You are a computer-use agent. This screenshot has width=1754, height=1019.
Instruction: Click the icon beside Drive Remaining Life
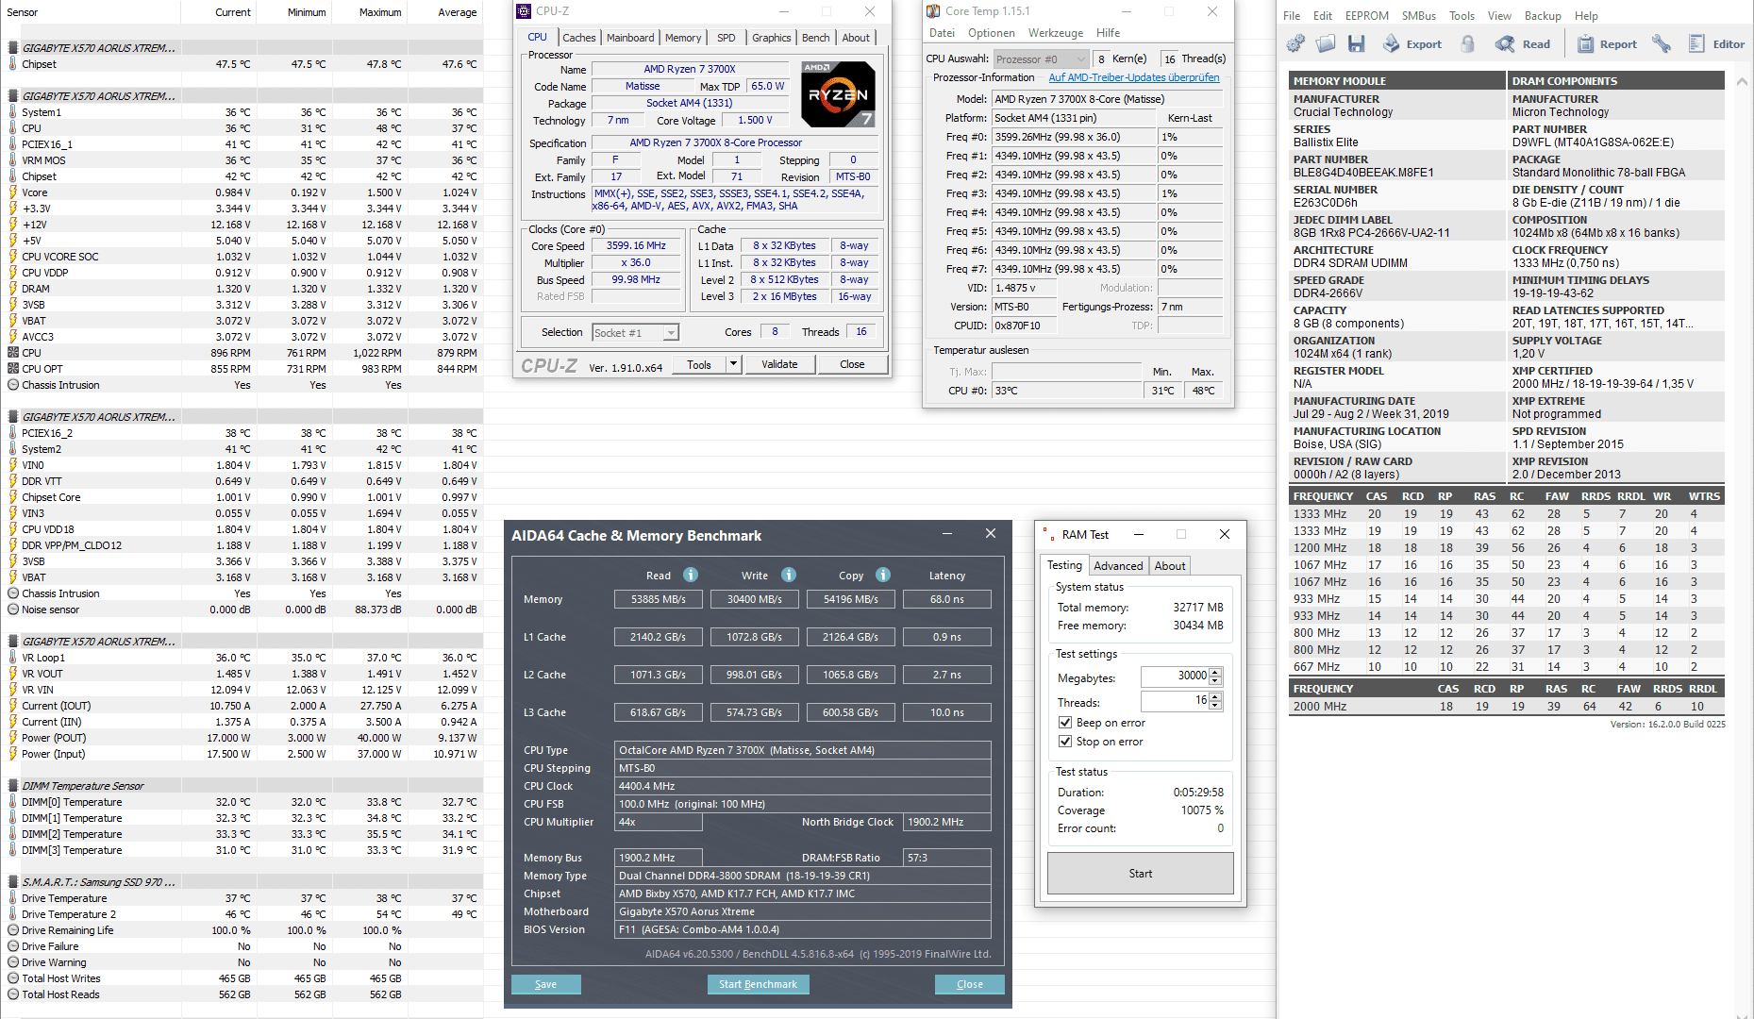click(13, 930)
